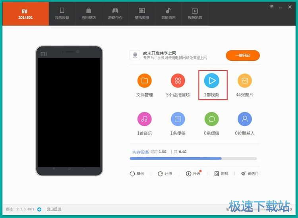
Task: Open 44张图片 pictures icon
Action: pos(245,81)
